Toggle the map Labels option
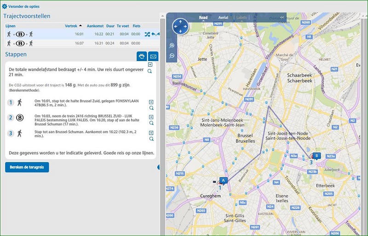Viewport: 368px width, 236px height. pyautogui.click(x=241, y=18)
